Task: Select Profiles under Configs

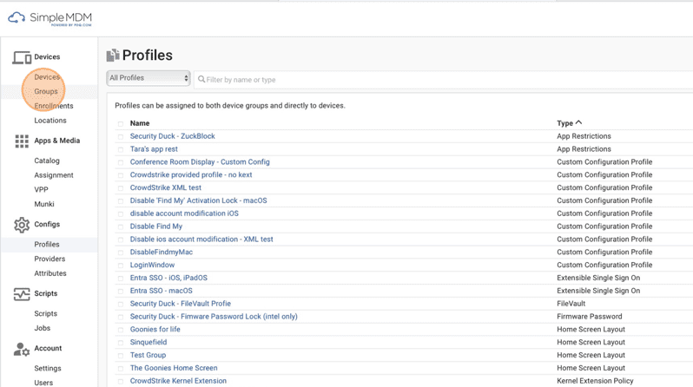Action: point(47,245)
